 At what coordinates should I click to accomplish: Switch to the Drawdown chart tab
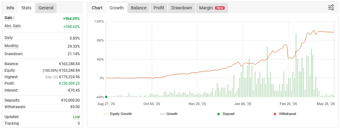click(x=181, y=8)
